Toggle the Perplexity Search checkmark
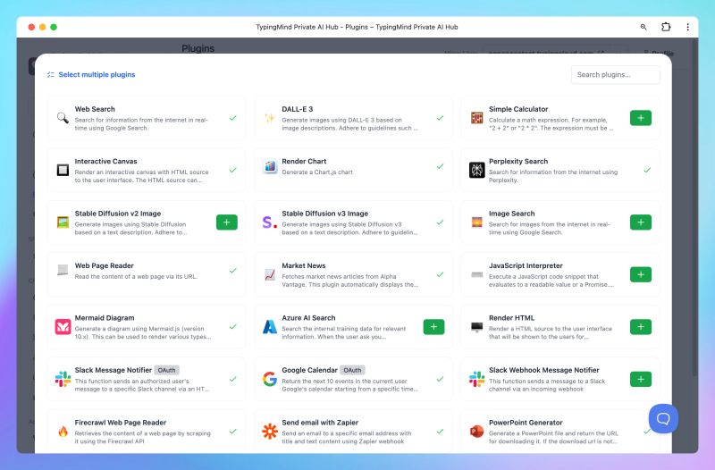This screenshot has height=470, width=715. 647,170
